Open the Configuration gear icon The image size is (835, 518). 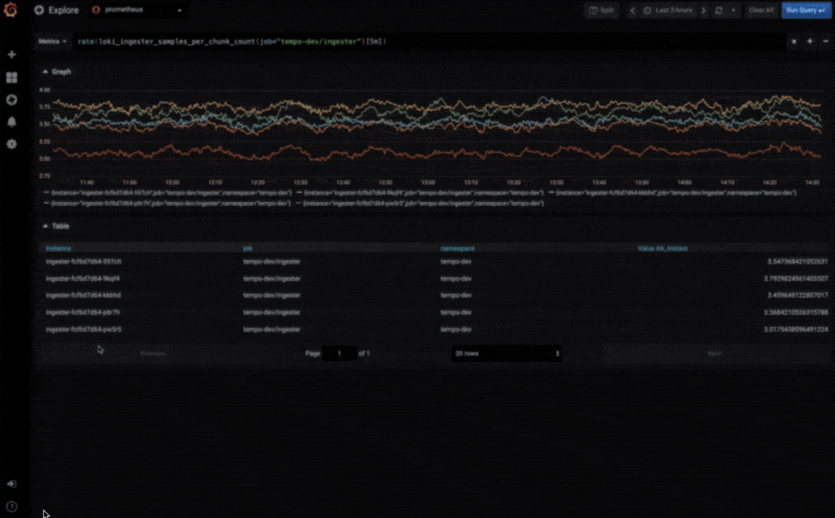pyautogui.click(x=11, y=144)
